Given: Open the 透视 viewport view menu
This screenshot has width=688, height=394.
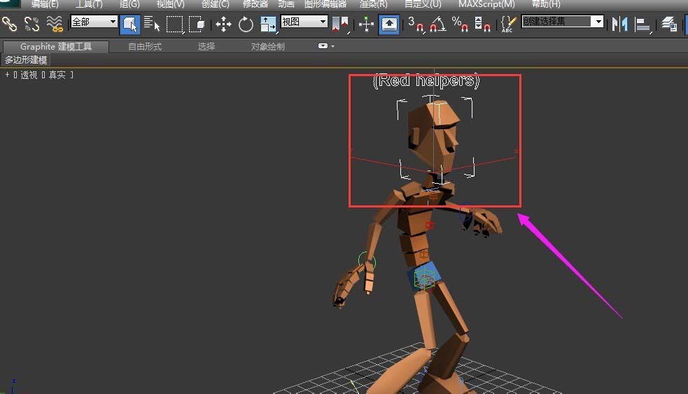Looking at the screenshot, I should pyautogui.click(x=29, y=75).
